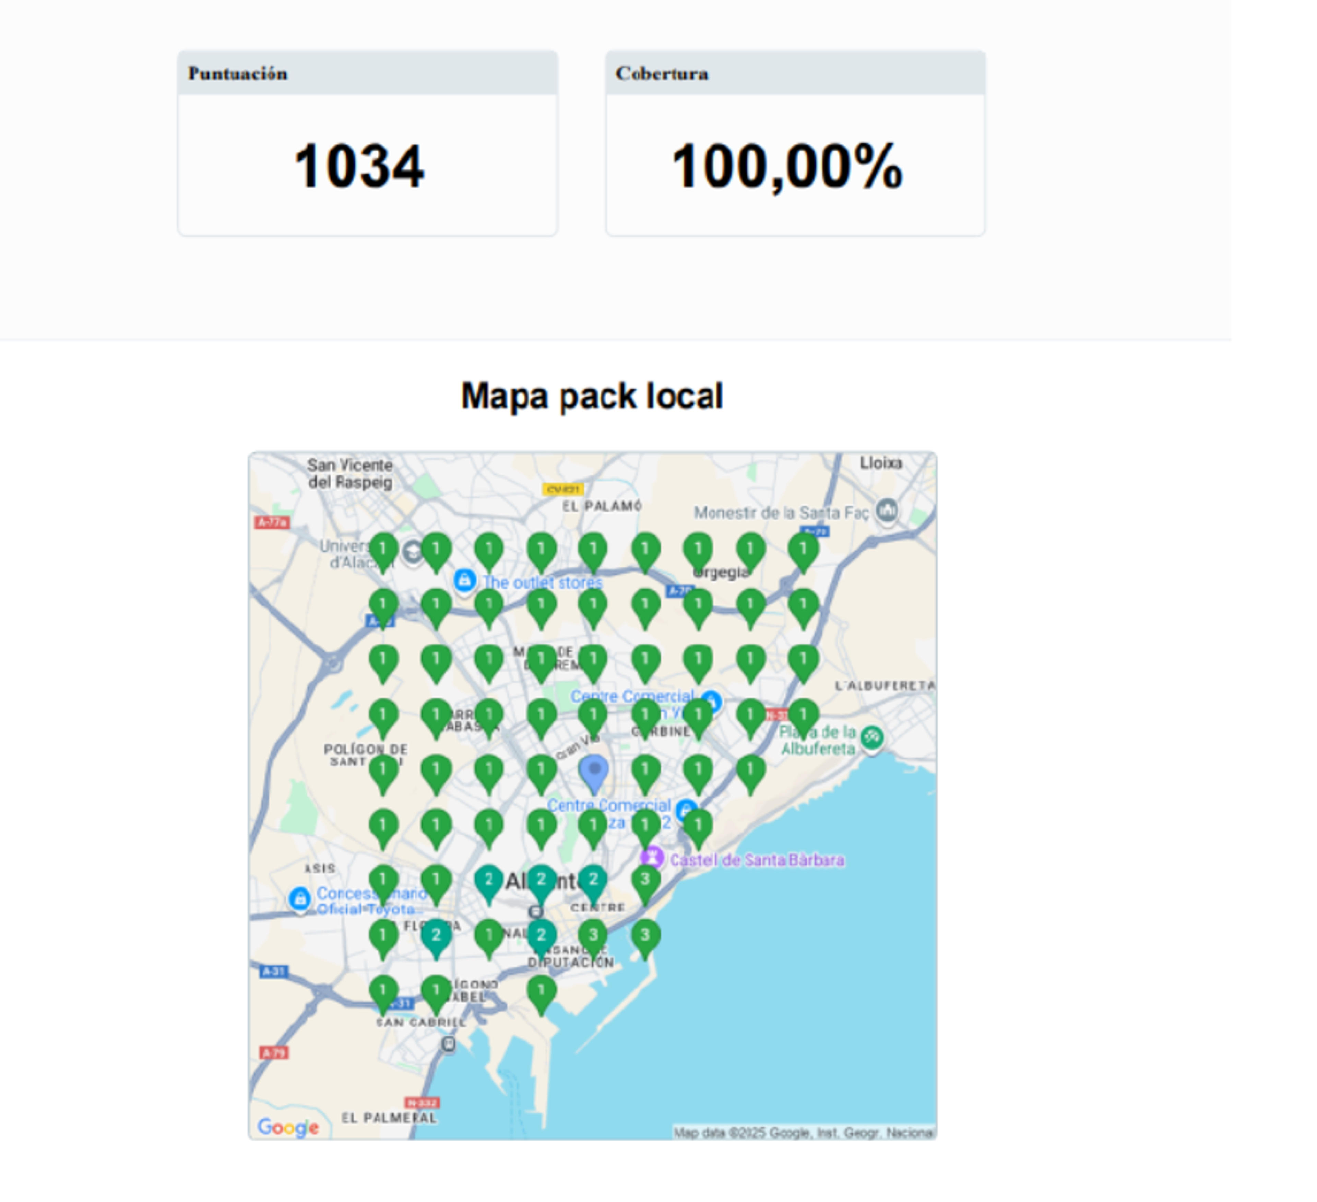Select the Universitat d'Alacant graduation cap icon
The image size is (1317, 1202).
point(413,553)
